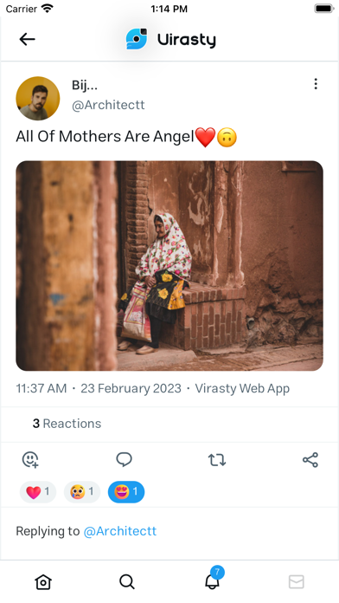This screenshot has width=339, height=603.
Task: Tap the @Architectt handle under author name
Action: (x=108, y=105)
